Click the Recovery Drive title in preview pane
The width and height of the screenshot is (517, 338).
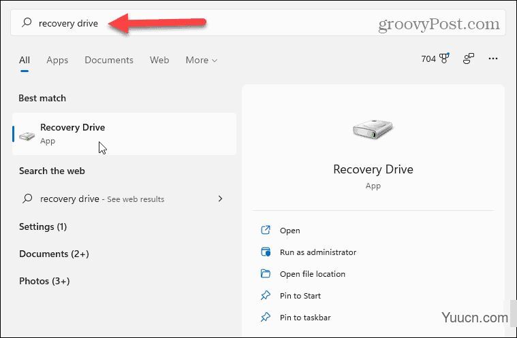point(373,169)
